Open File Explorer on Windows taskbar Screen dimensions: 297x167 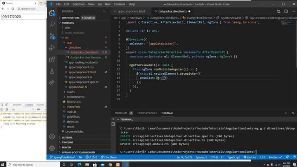[x=87, y=165]
